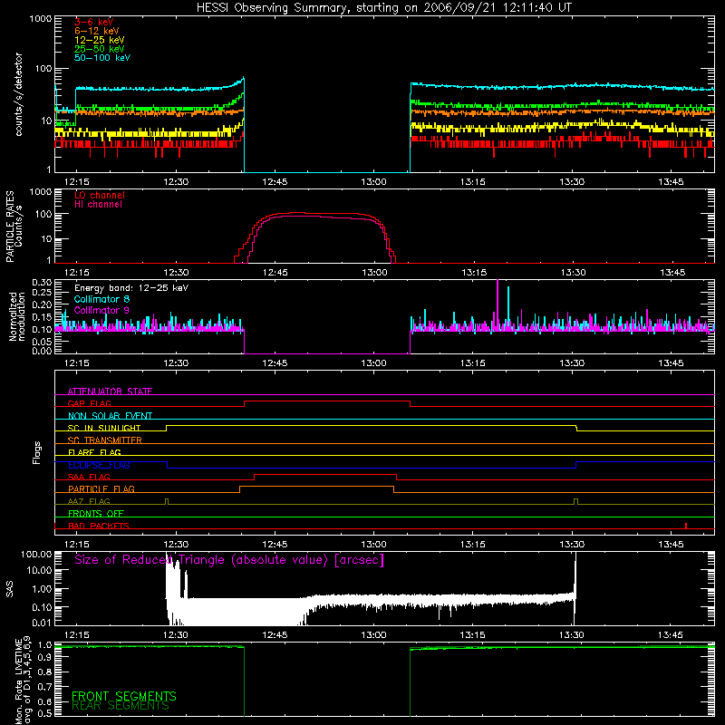725x725 pixels.
Task: Select the 50-100 keV legend label
Action: pos(102,58)
